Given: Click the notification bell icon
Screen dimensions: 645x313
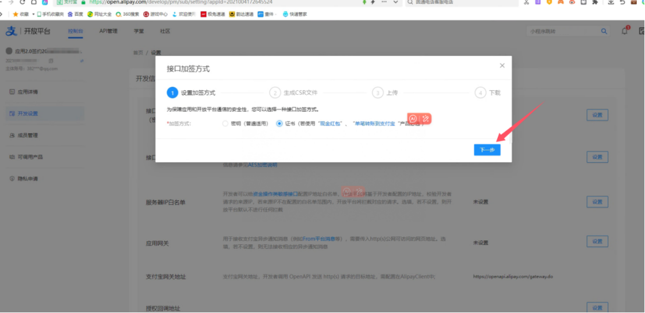Looking at the screenshot, I should (625, 31).
